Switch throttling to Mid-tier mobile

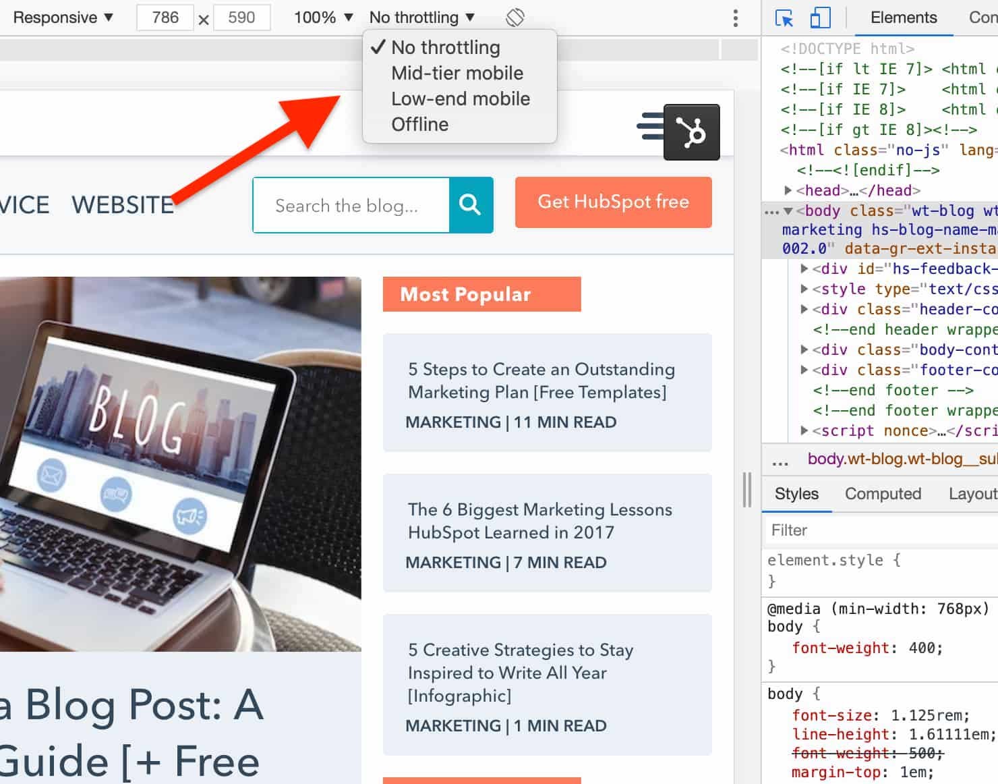point(457,73)
